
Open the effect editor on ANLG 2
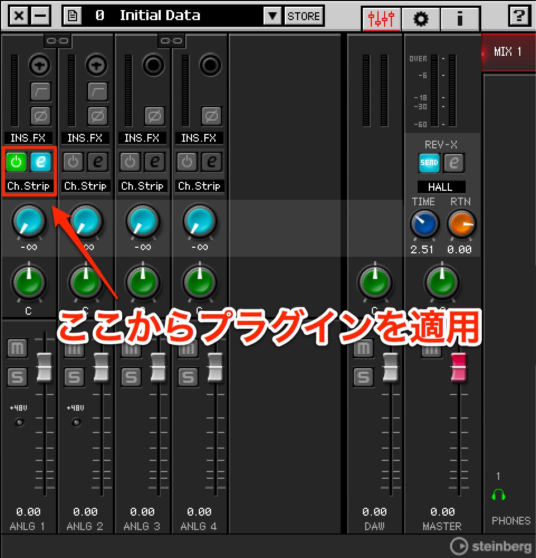98,162
